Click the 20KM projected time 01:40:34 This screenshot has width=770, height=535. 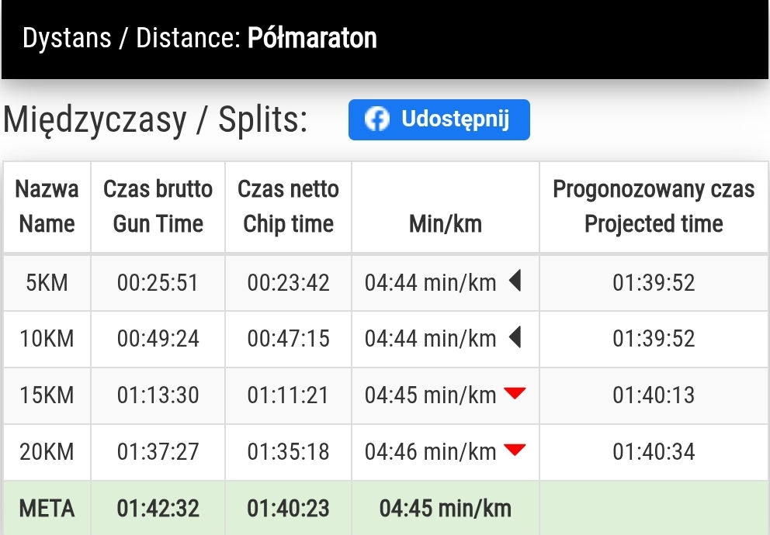[x=654, y=451]
